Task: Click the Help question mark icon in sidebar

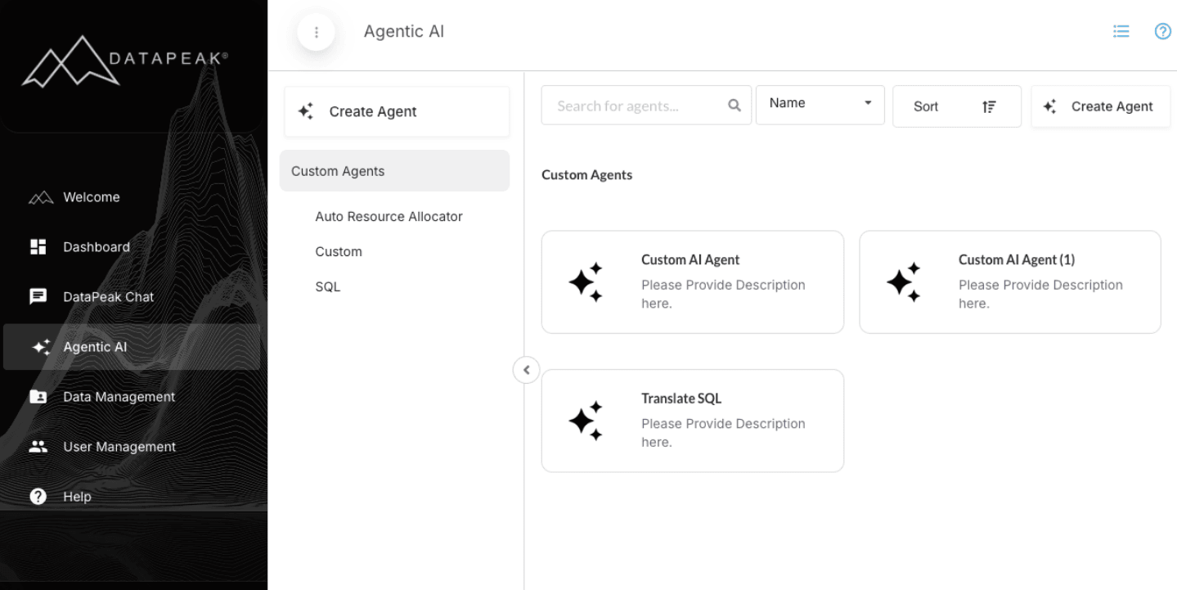Action: click(38, 496)
